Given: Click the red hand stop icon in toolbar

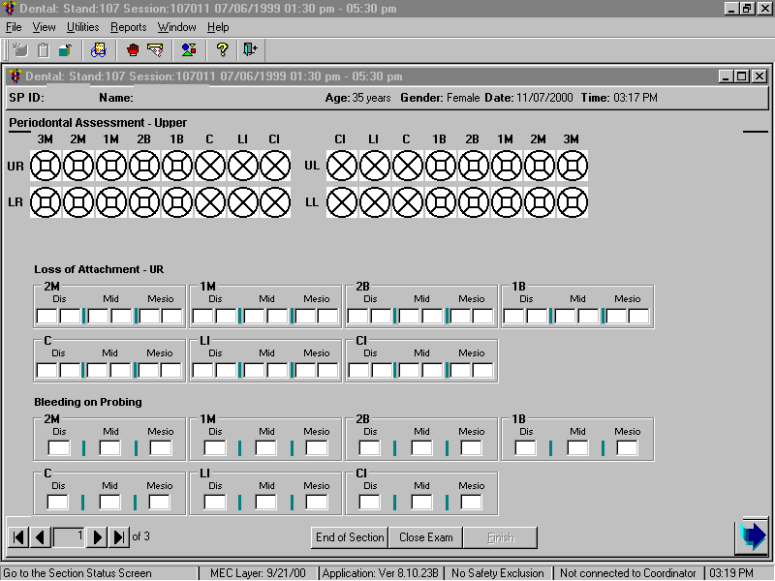Looking at the screenshot, I should (x=133, y=49).
